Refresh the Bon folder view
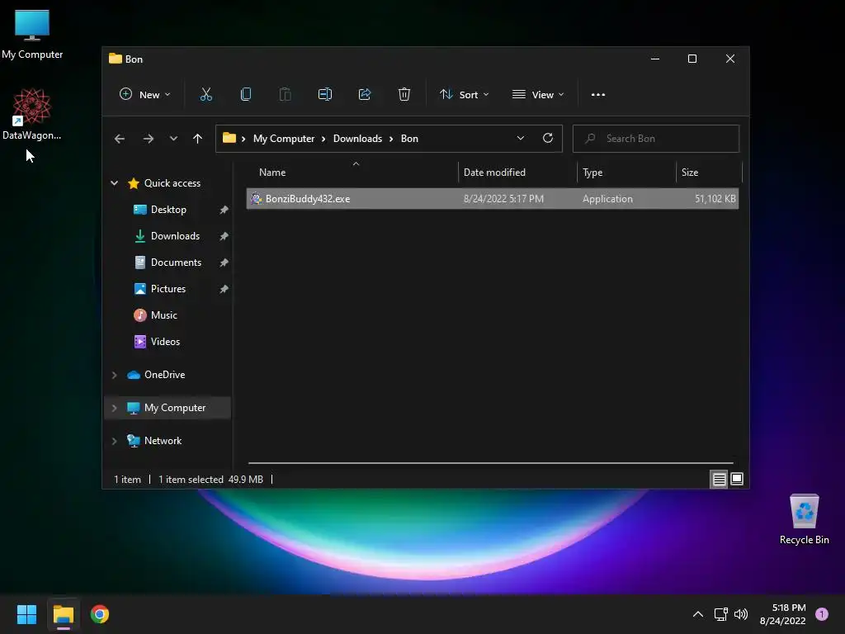 point(548,138)
